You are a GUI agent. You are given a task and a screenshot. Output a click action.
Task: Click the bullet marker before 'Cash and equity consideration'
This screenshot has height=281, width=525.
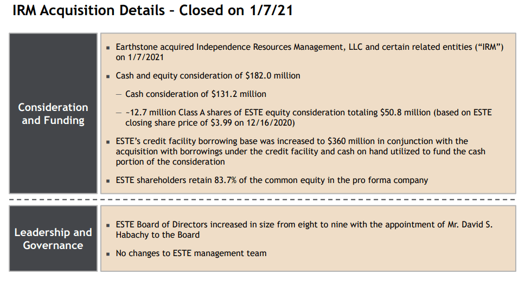click(108, 76)
